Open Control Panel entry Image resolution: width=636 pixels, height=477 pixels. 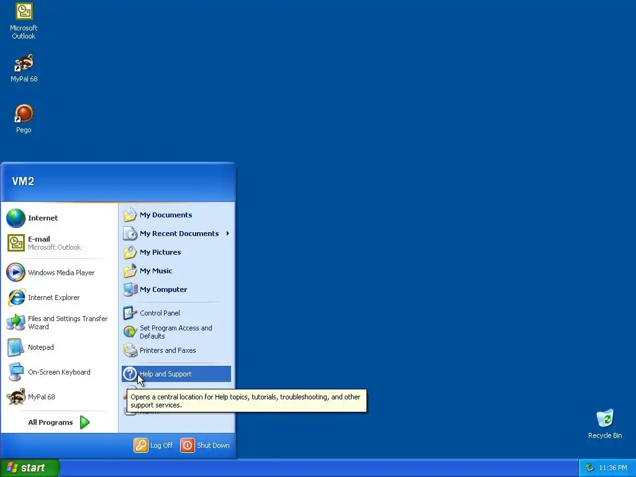tap(176, 313)
